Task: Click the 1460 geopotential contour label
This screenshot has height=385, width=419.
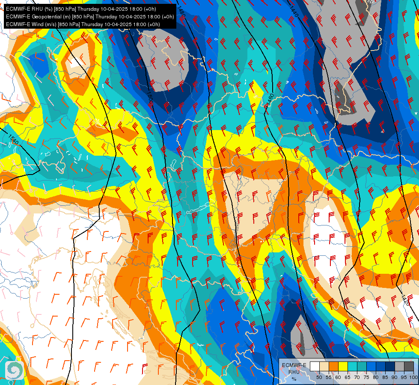Action: click(270, 100)
